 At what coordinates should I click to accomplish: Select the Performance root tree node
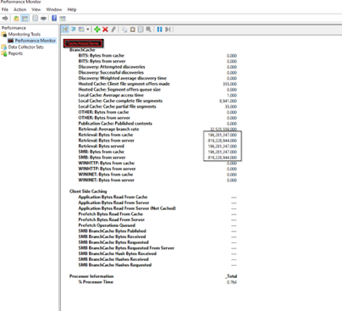pyautogui.click(x=14, y=28)
